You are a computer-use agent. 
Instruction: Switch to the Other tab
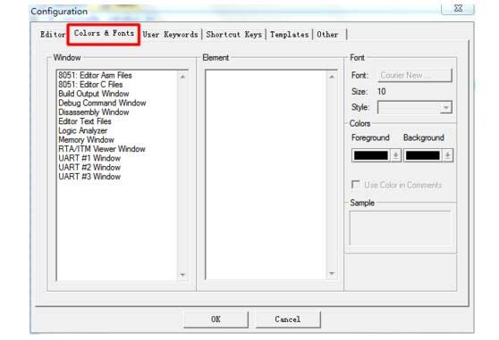click(x=327, y=34)
